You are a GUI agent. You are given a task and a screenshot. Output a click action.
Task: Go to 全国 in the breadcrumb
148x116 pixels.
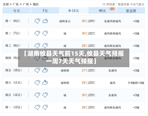click(6, 4)
